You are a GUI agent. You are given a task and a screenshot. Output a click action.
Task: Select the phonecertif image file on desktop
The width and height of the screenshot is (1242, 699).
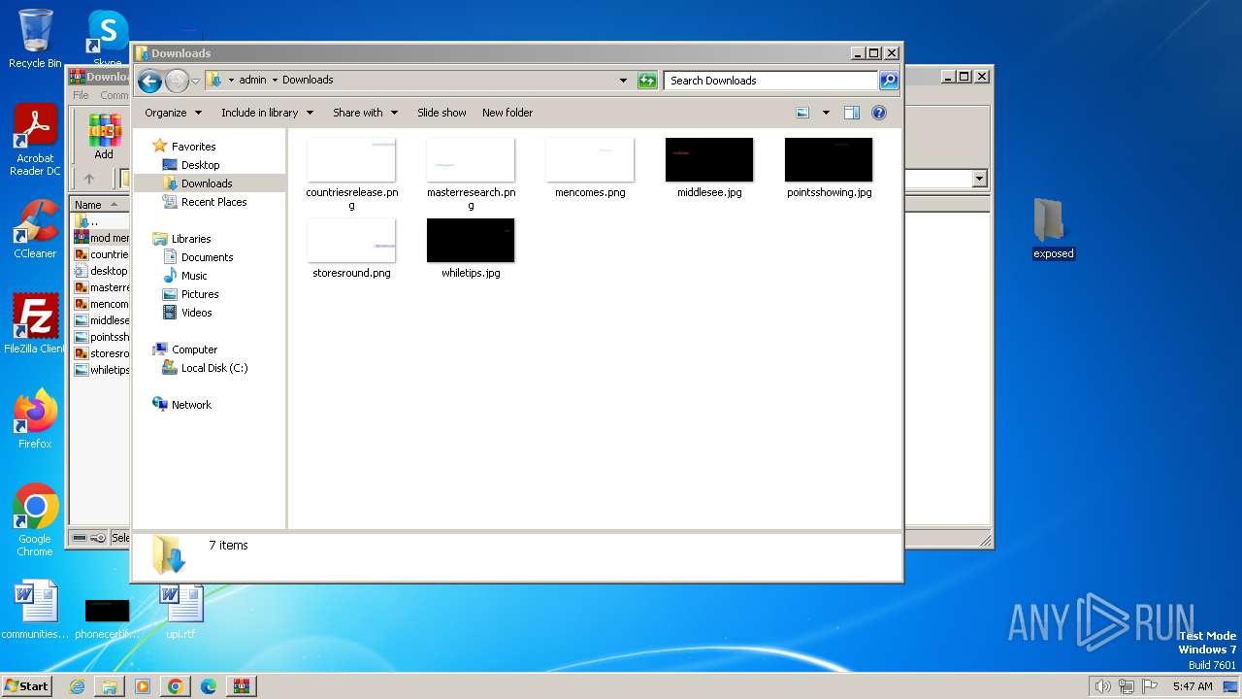pos(107,618)
